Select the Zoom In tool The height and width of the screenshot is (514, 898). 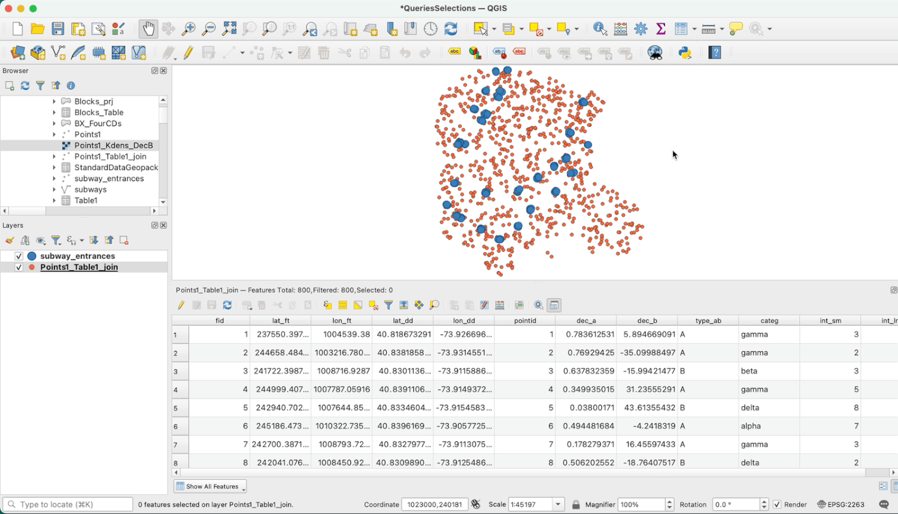coord(189,28)
